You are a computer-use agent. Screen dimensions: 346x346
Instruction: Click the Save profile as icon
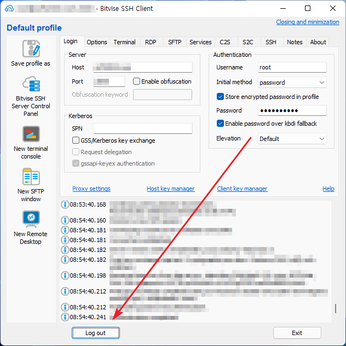click(x=31, y=49)
